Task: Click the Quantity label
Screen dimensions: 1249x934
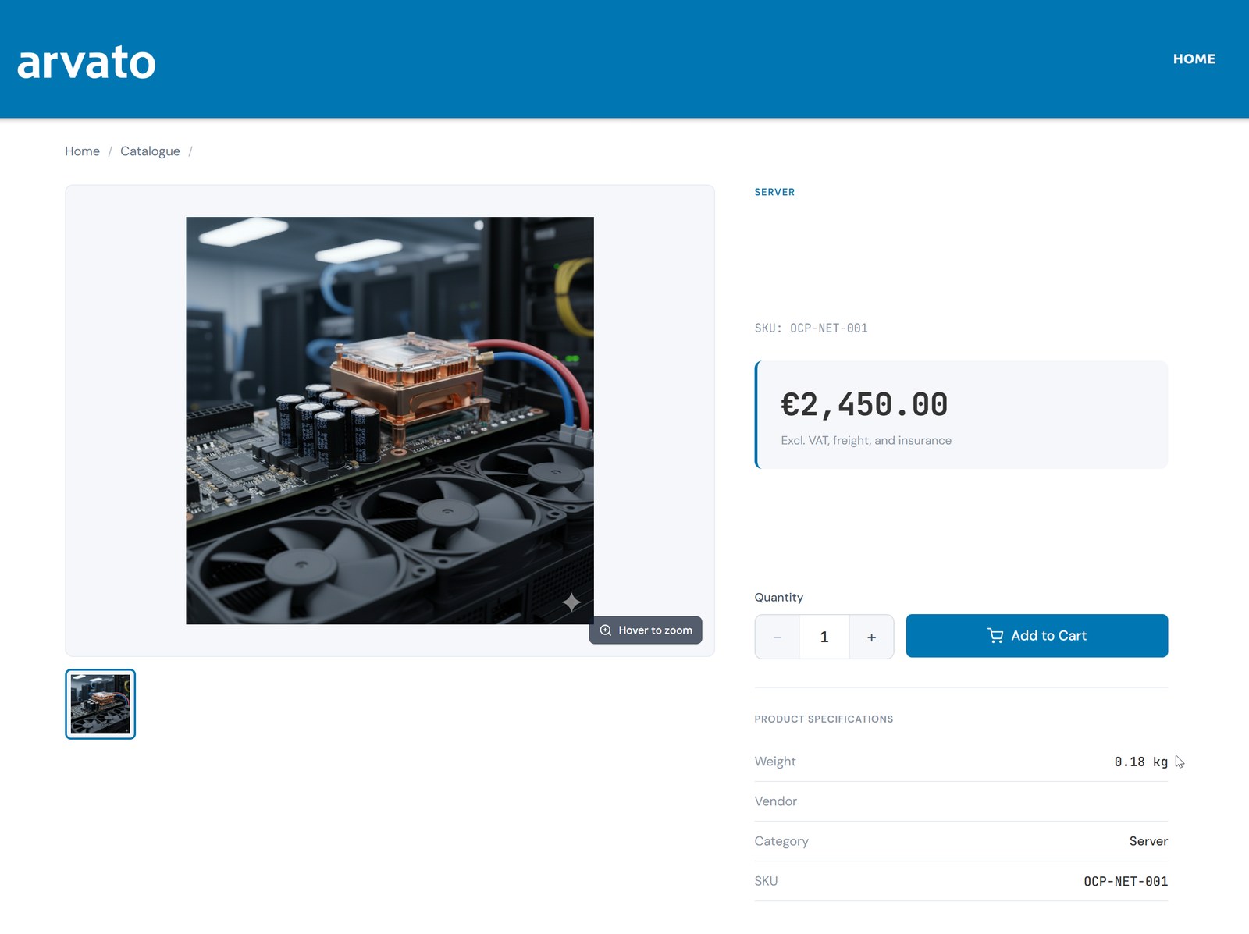Action: click(x=778, y=598)
